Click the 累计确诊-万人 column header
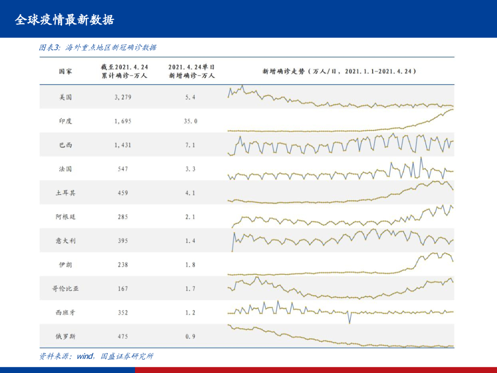This screenshot has height=373, width=497. coord(124,71)
